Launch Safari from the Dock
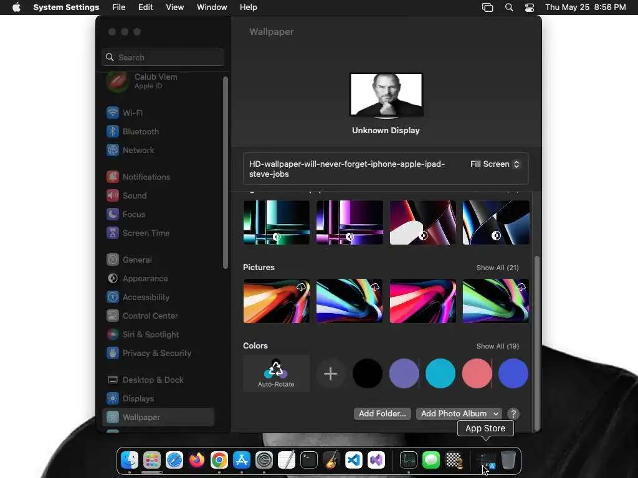 click(x=174, y=460)
